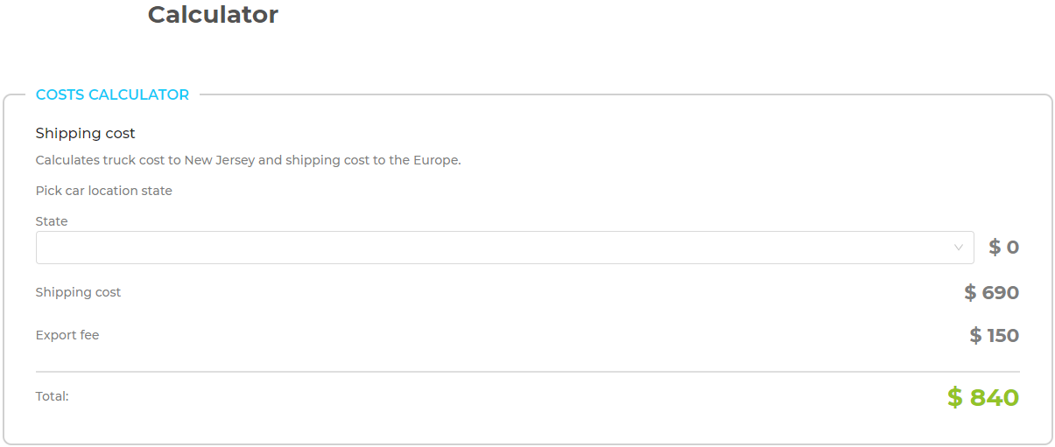The width and height of the screenshot is (1055, 447).
Task: Click the dollar sign beside 690
Action: coord(970,293)
